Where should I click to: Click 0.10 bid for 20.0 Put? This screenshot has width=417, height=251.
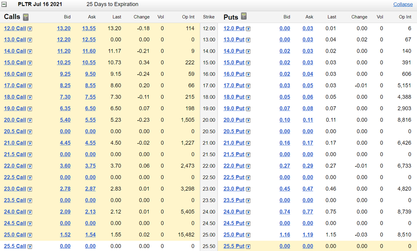click(285, 120)
